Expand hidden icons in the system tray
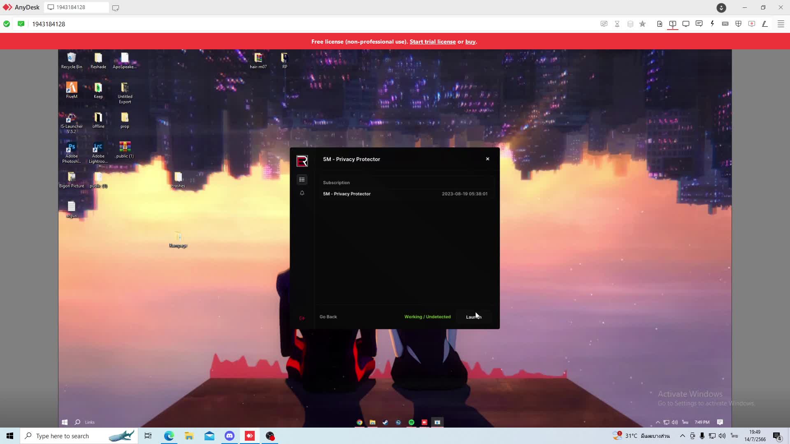The image size is (790, 444). tap(682, 436)
